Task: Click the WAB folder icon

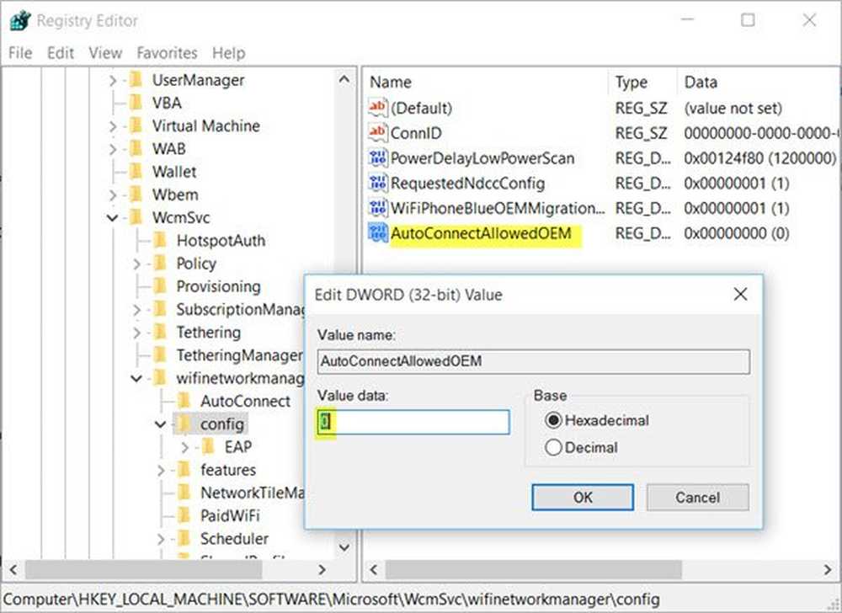Action: point(136,149)
